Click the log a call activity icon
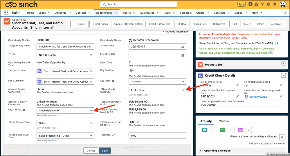Image resolution: width=290 pixels, height=156 pixels. pos(204,130)
